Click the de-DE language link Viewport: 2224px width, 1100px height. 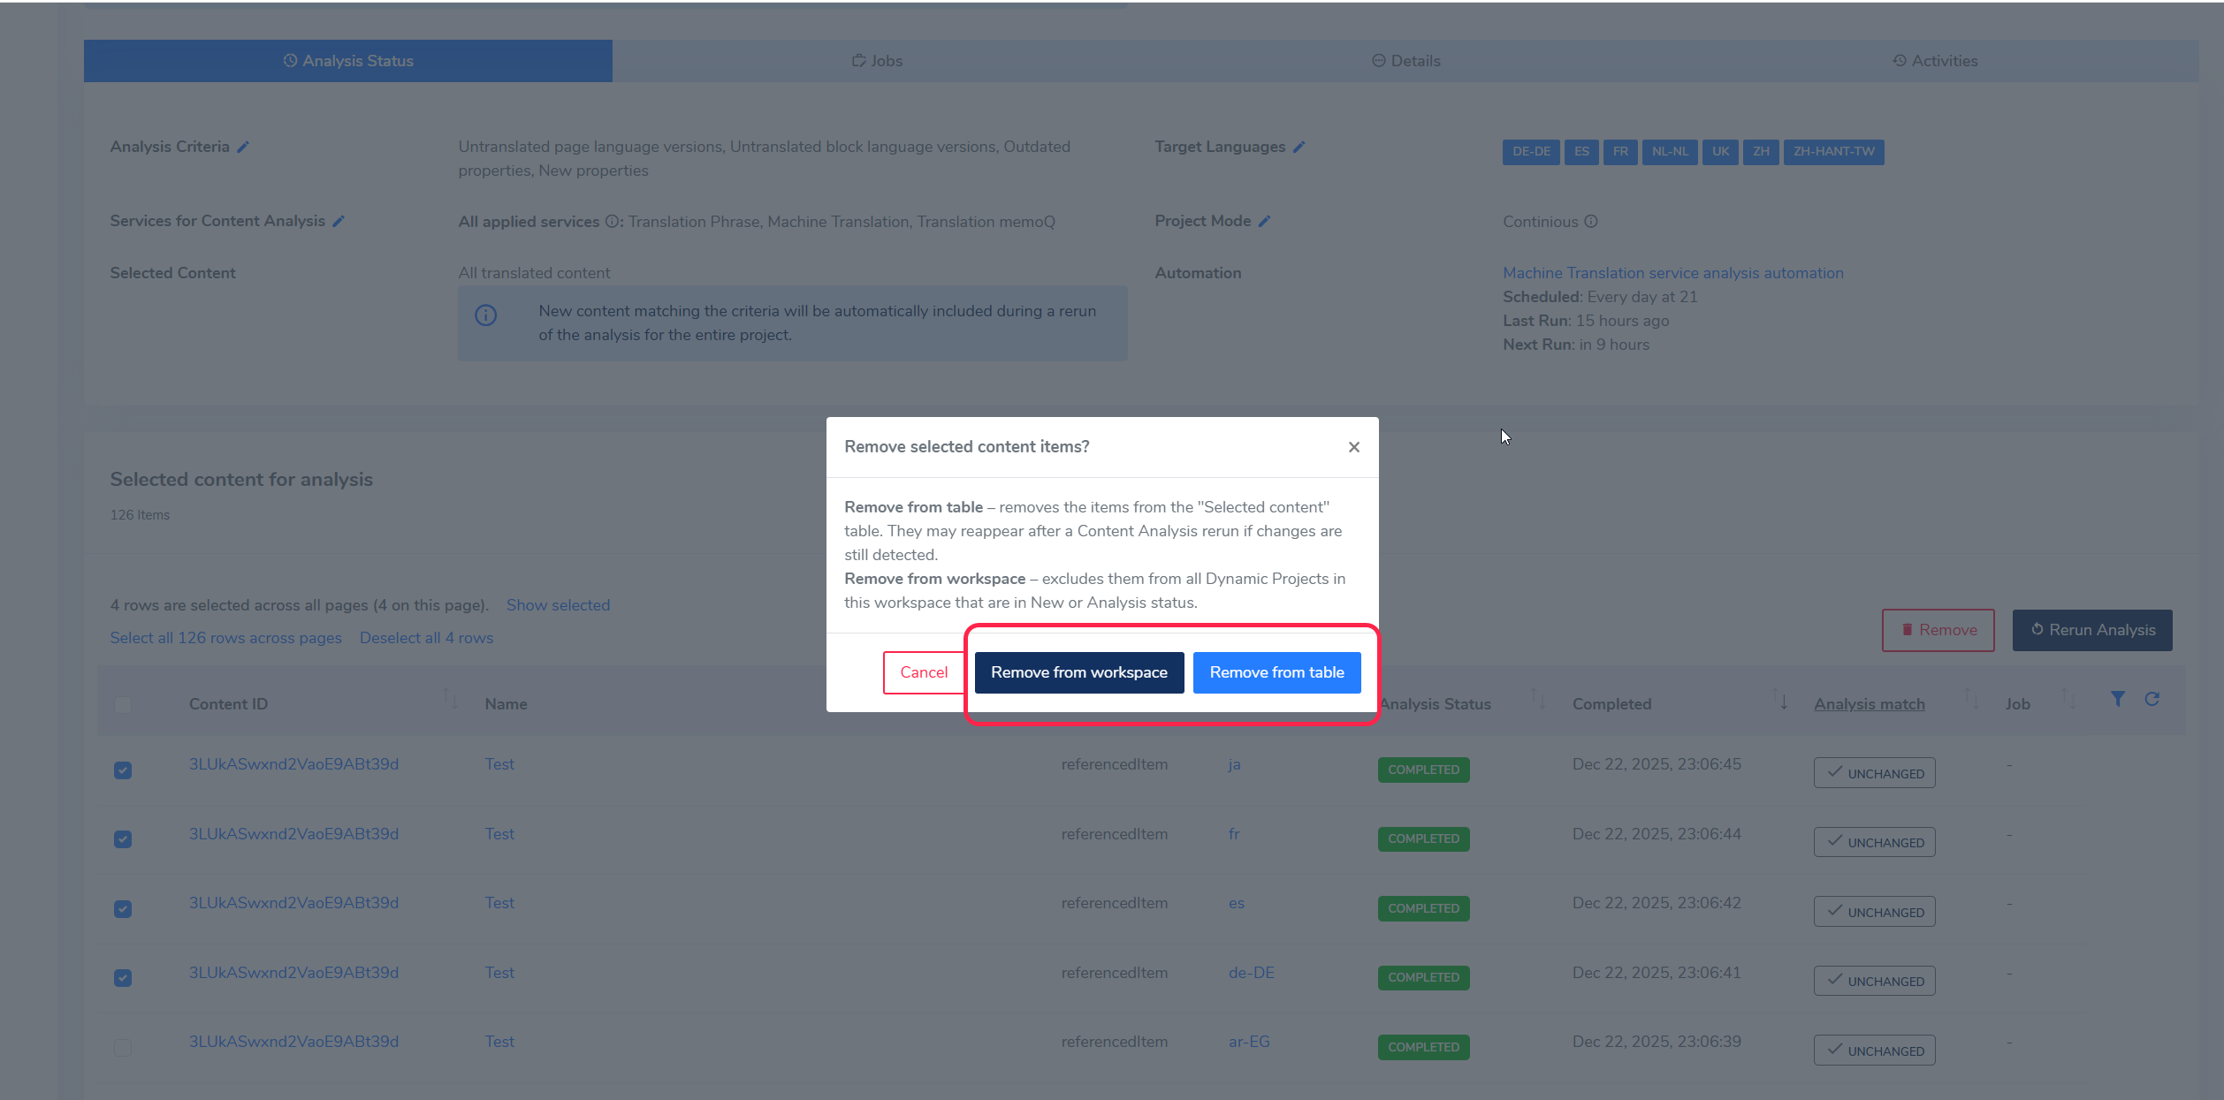coord(1251,973)
